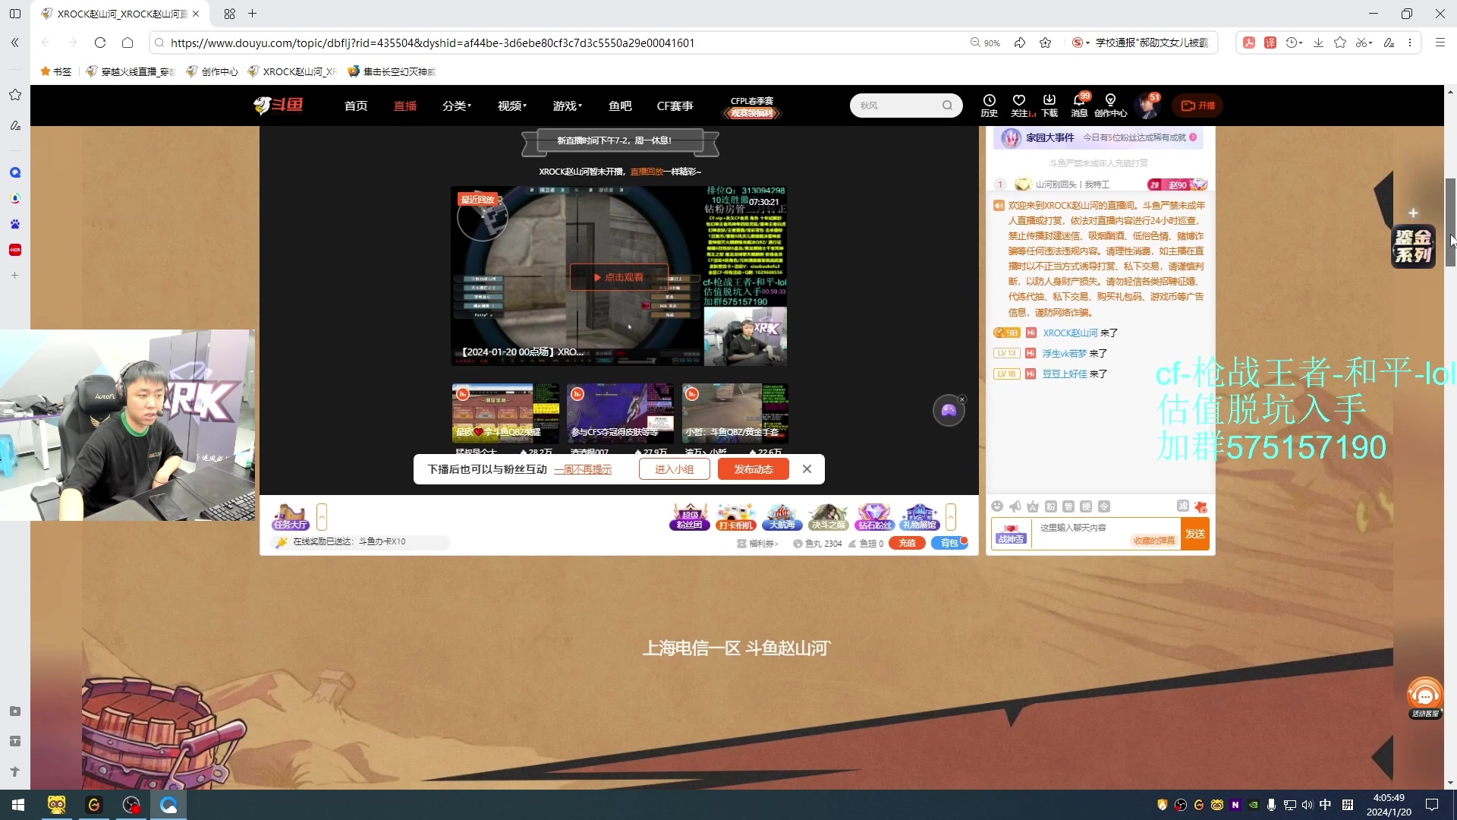This screenshot has height=820, width=1457.
Task: Open the 创作中心 lightbulb icon
Action: [x=1110, y=106]
